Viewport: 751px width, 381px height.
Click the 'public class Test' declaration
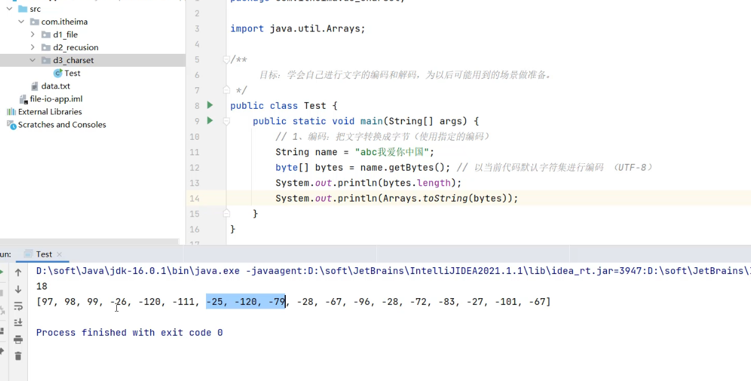[x=284, y=106]
